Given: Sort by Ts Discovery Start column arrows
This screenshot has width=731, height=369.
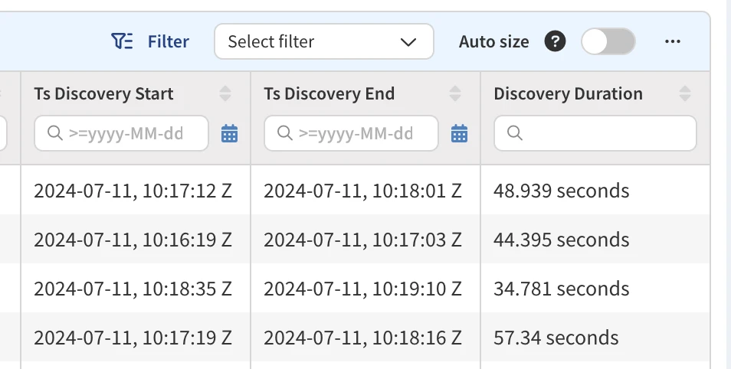Looking at the screenshot, I should coord(225,94).
